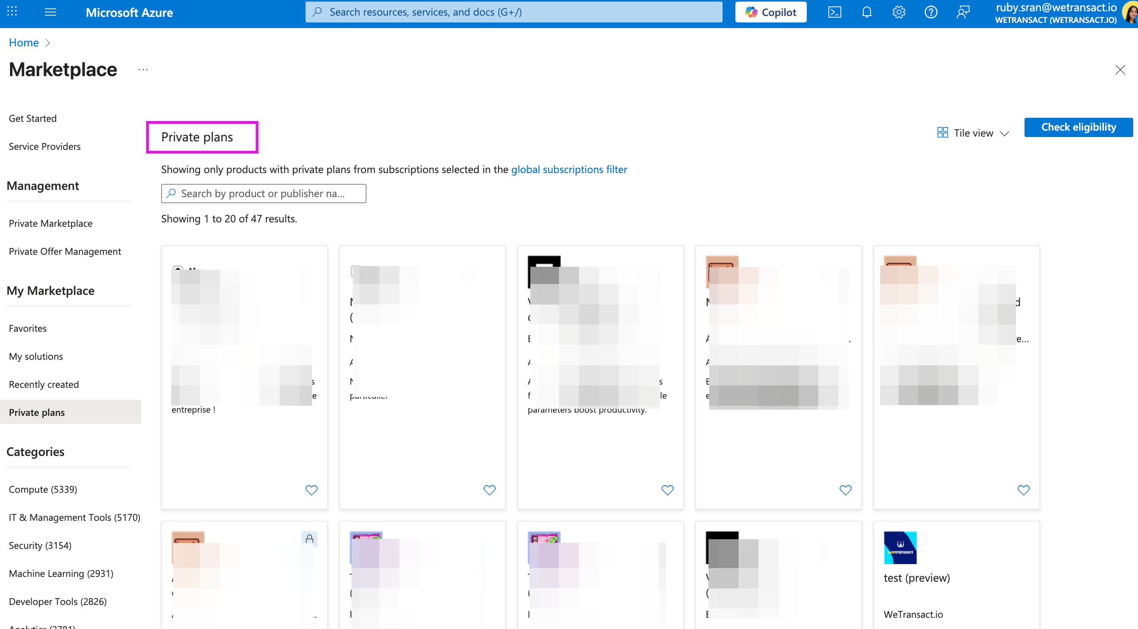The height and width of the screenshot is (629, 1138).
Task: Open the hamburger portal menu
Action: 51,12
